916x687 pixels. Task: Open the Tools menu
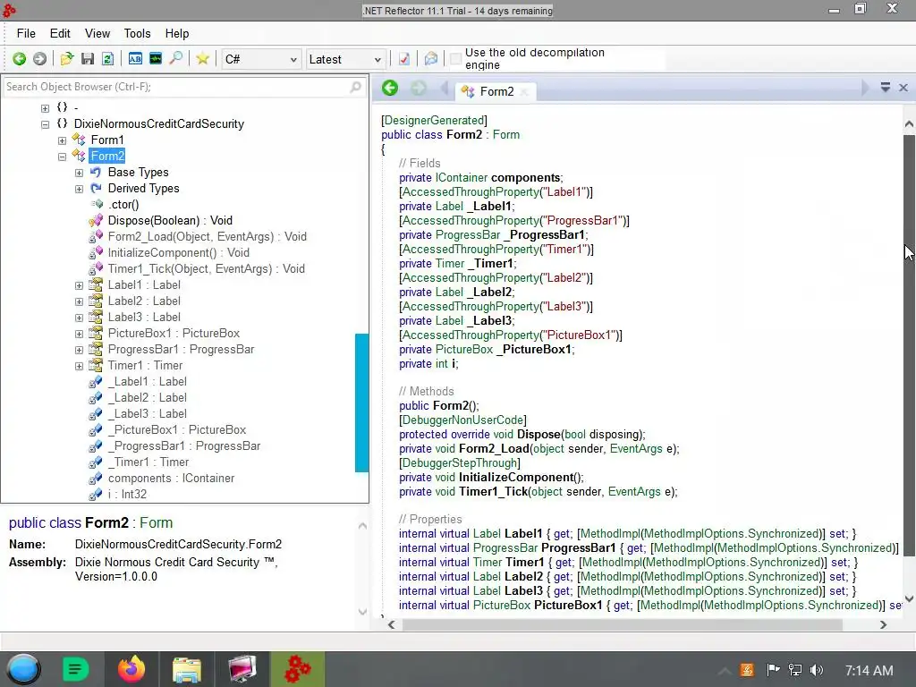pyautogui.click(x=137, y=33)
